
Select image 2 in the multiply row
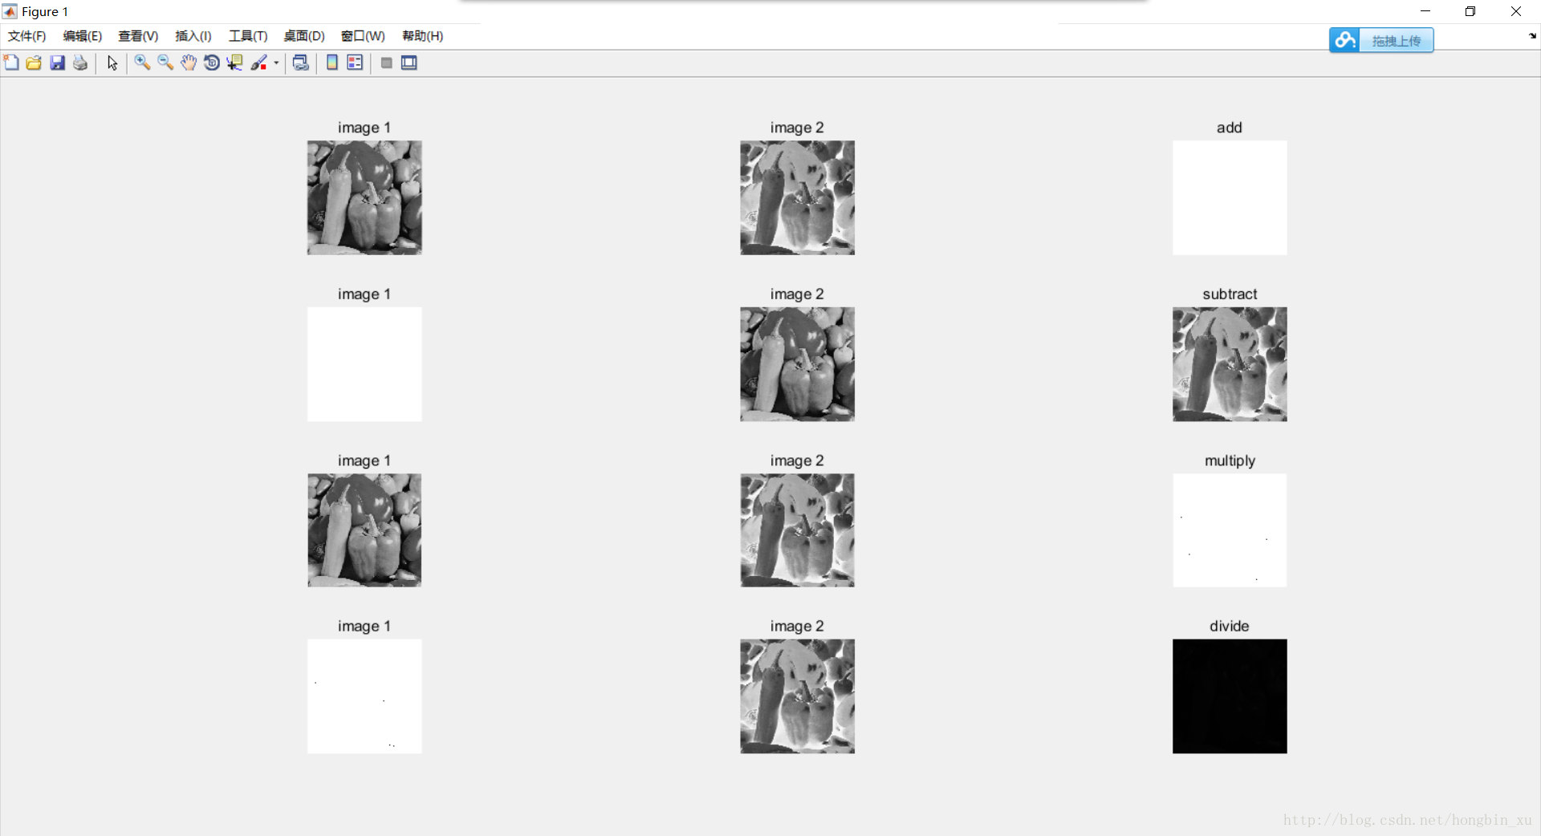point(797,530)
